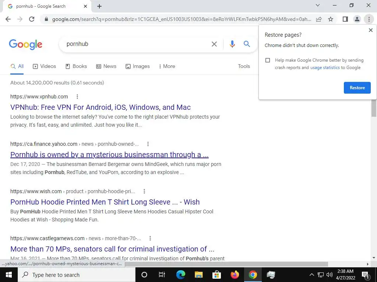Click the Google logo
Image resolution: width=377 pixels, height=282 pixels.
coord(25,44)
